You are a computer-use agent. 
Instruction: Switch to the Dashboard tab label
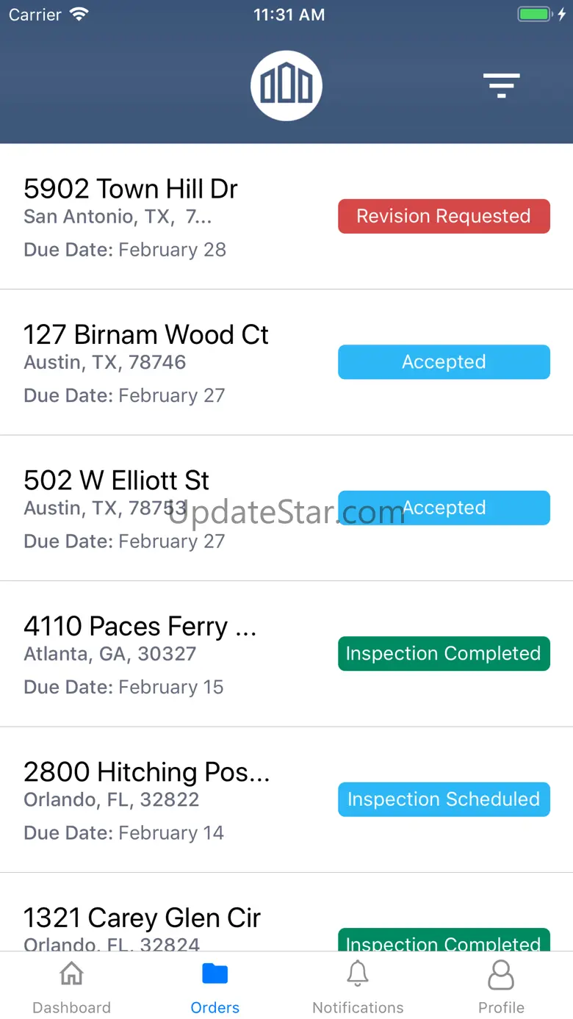point(71,1007)
